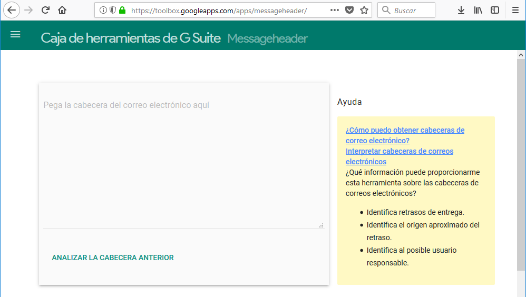Viewport: 526px width, 297px height.
Task: Click the browser forward arrow
Action: click(28, 10)
